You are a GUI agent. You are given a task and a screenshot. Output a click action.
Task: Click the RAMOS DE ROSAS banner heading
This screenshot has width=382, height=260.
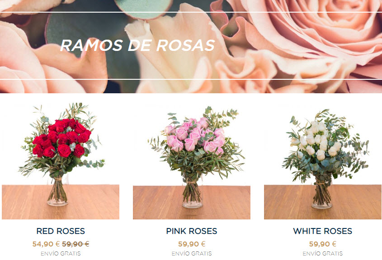(x=137, y=45)
